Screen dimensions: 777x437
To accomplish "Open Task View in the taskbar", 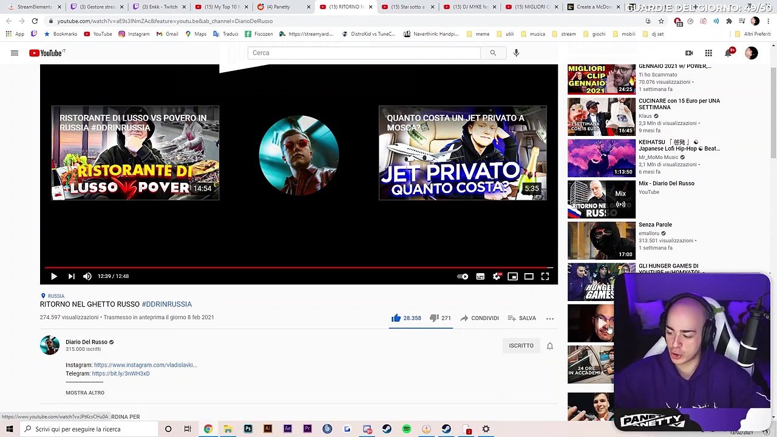I will (188, 429).
